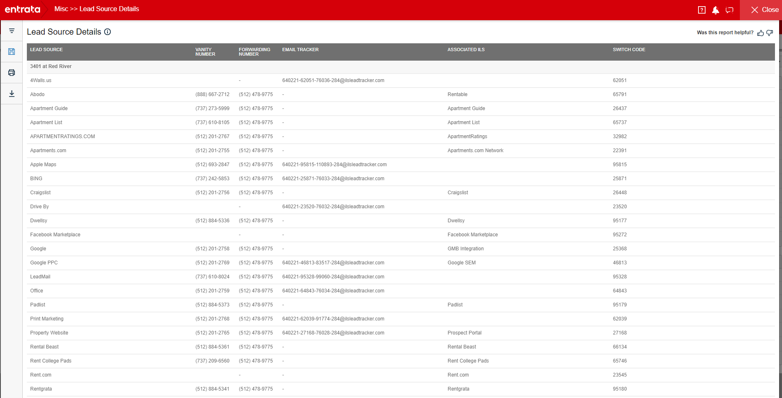Click the LeadMail email tracker address
The image size is (782, 398).
(333, 277)
